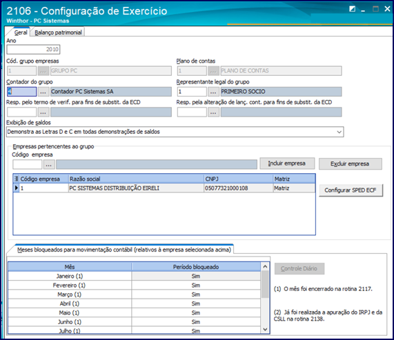This screenshot has height=340, width=394.
Task: Click the Configurar SPED ECF button
Action: [351, 190]
